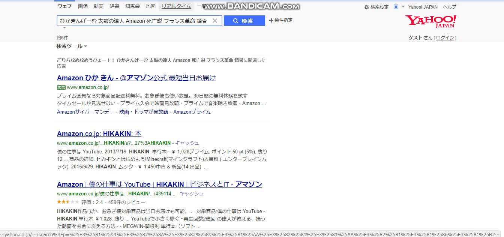Open the result 'Amazon | 僕の仕事は YouTube'

point(159,184)
